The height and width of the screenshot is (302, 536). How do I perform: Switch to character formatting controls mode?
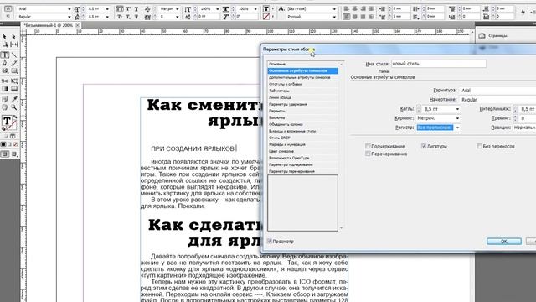[x=8, y=8]
